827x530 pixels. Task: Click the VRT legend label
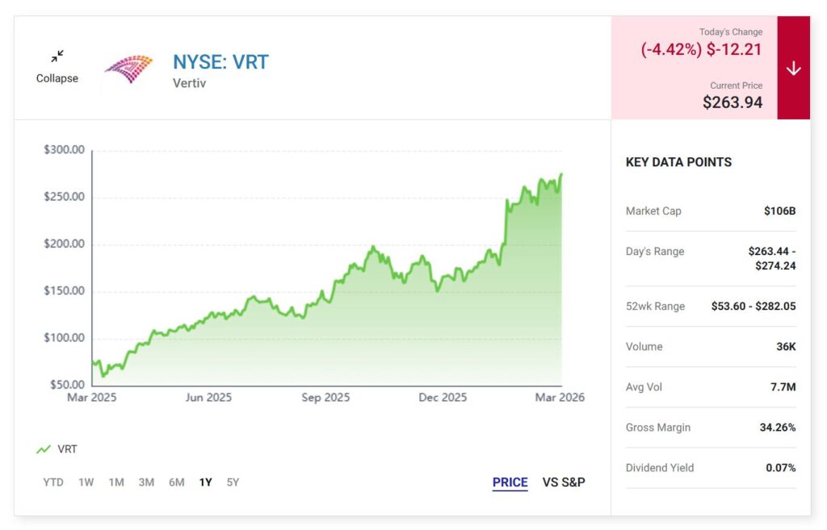click(68, 449)
